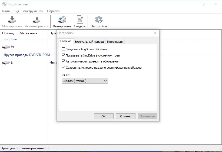This screenshot has height=152, width=222.
Task: Click the Отмена button
Action: 125,116
